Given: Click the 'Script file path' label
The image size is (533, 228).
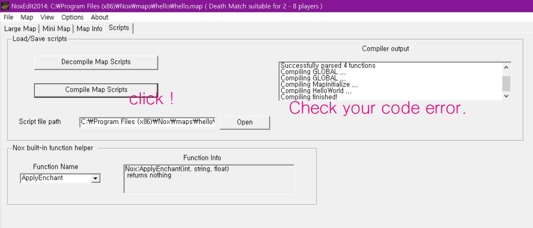Looking at the screenshot, I should point(40,122).
